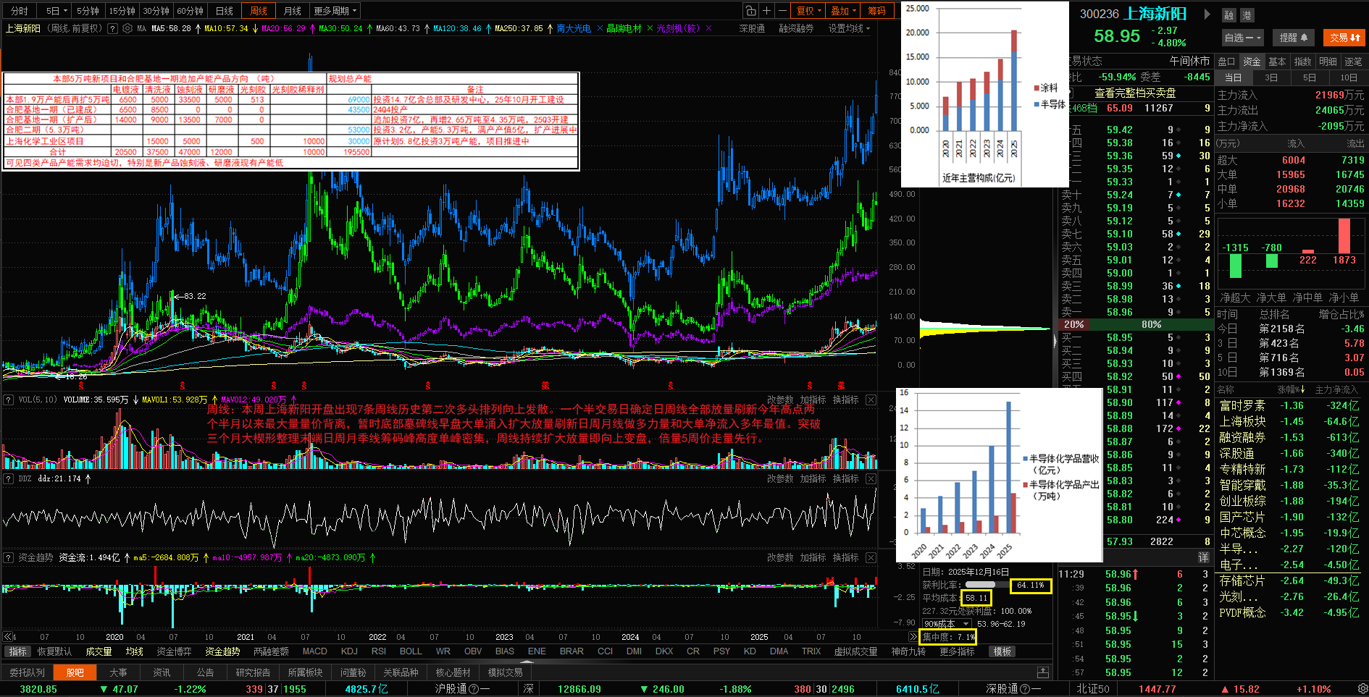Click the 模板 template button
Screen dimensions: 1369x697
click(x=1002, y=651)
